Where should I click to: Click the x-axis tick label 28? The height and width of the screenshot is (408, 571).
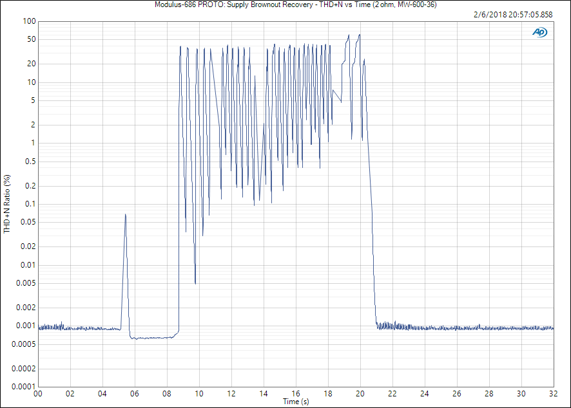(489, 394)
